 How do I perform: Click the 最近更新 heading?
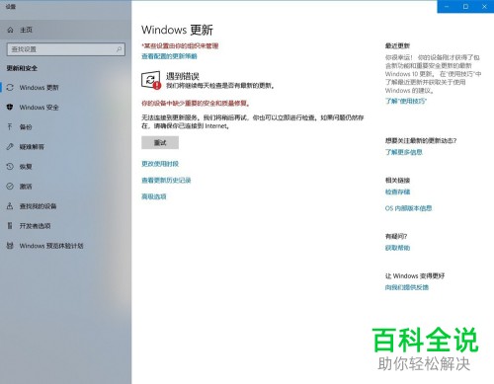click(397, 45)
